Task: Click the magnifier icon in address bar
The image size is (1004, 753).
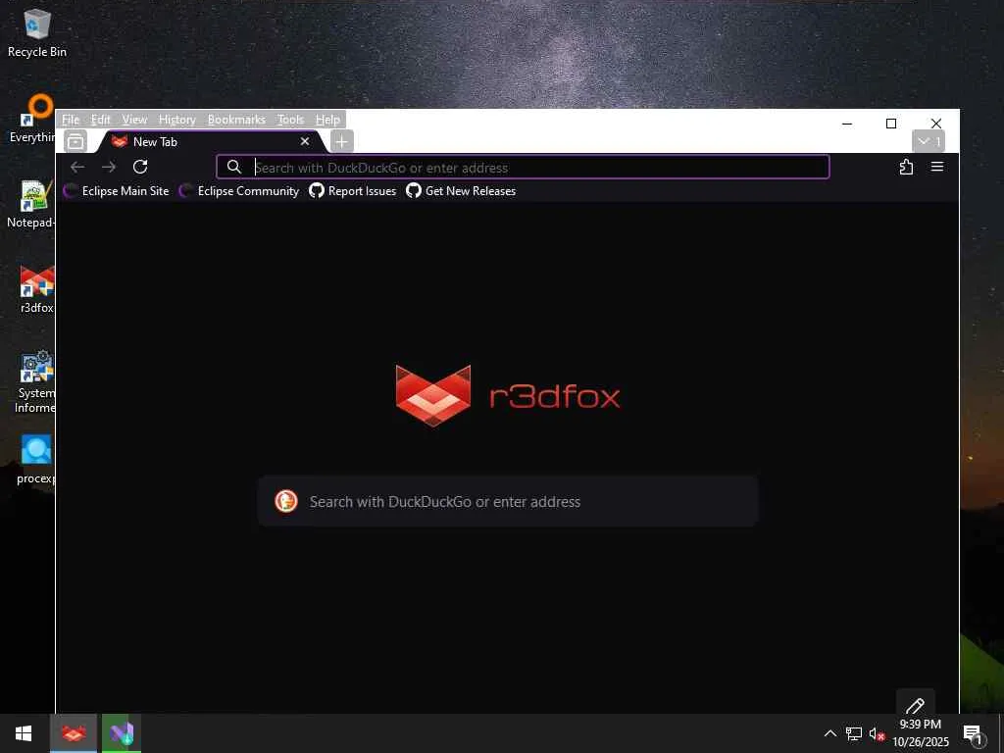Action: tap(234, 167)
